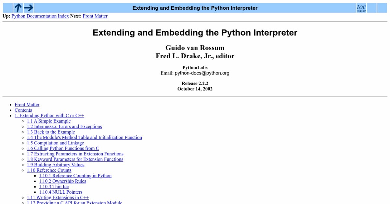Open 1.10 Reference Counts section
390x204 pixels.
pos(49,170)
